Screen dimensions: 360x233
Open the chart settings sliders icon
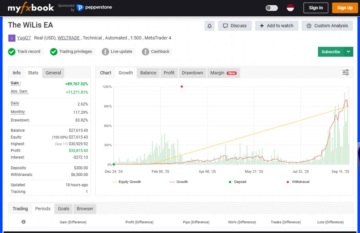(345, 72)
